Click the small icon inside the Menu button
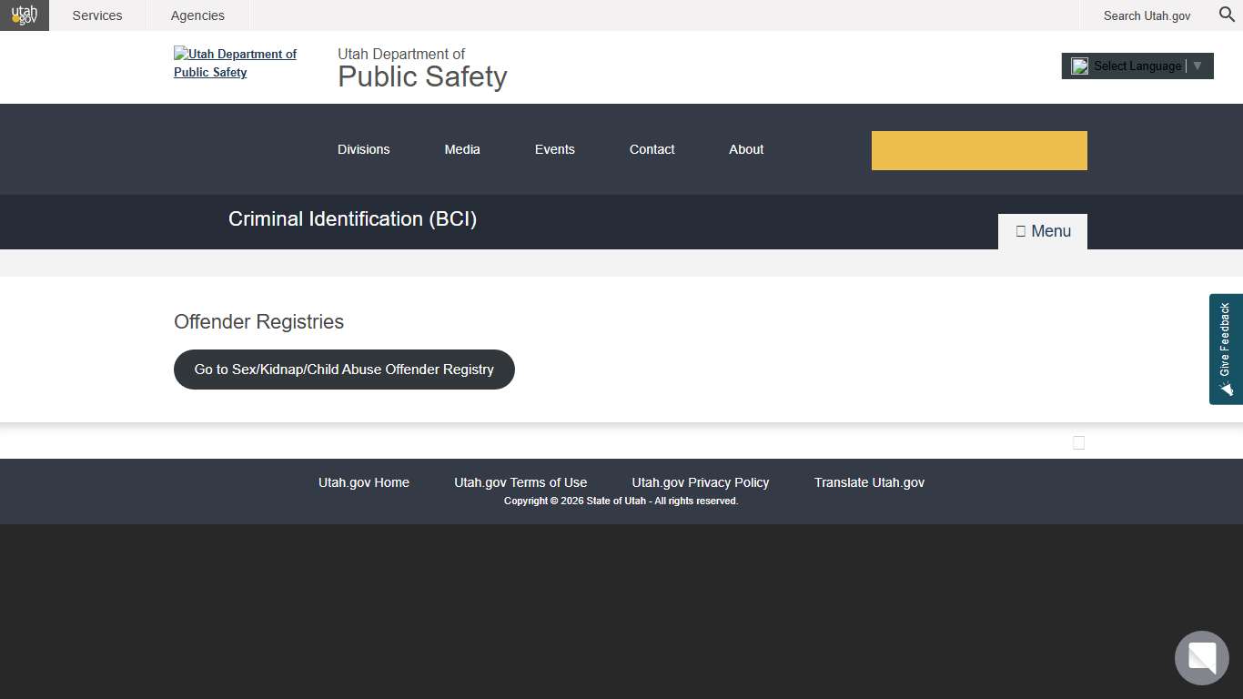Viewport: 1243px width, 699px height. click(1020, 230)
